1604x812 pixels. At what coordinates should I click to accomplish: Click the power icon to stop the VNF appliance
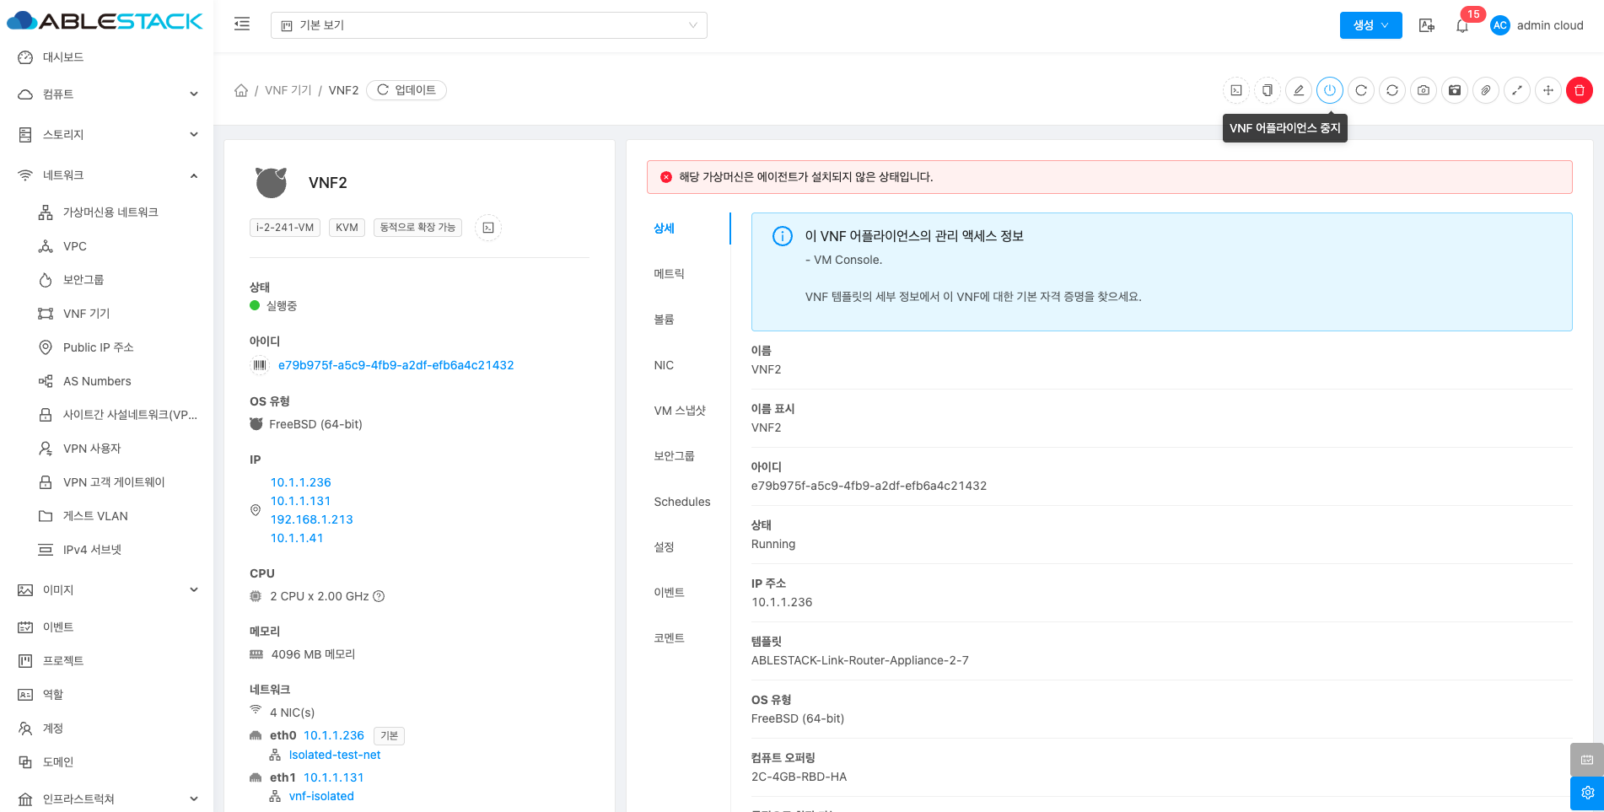pyautogui.click(x=1330, y=90)
